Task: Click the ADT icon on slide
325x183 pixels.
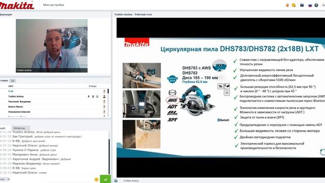Action: coord(172,107)
